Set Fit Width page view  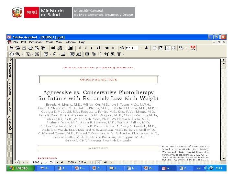[x=167, y=48]
